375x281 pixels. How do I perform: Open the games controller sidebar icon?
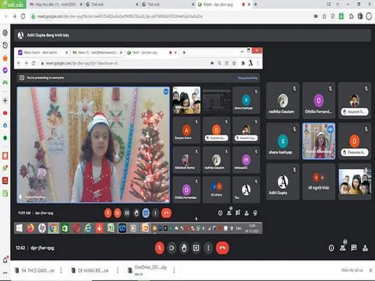click(x=5, y=82)
